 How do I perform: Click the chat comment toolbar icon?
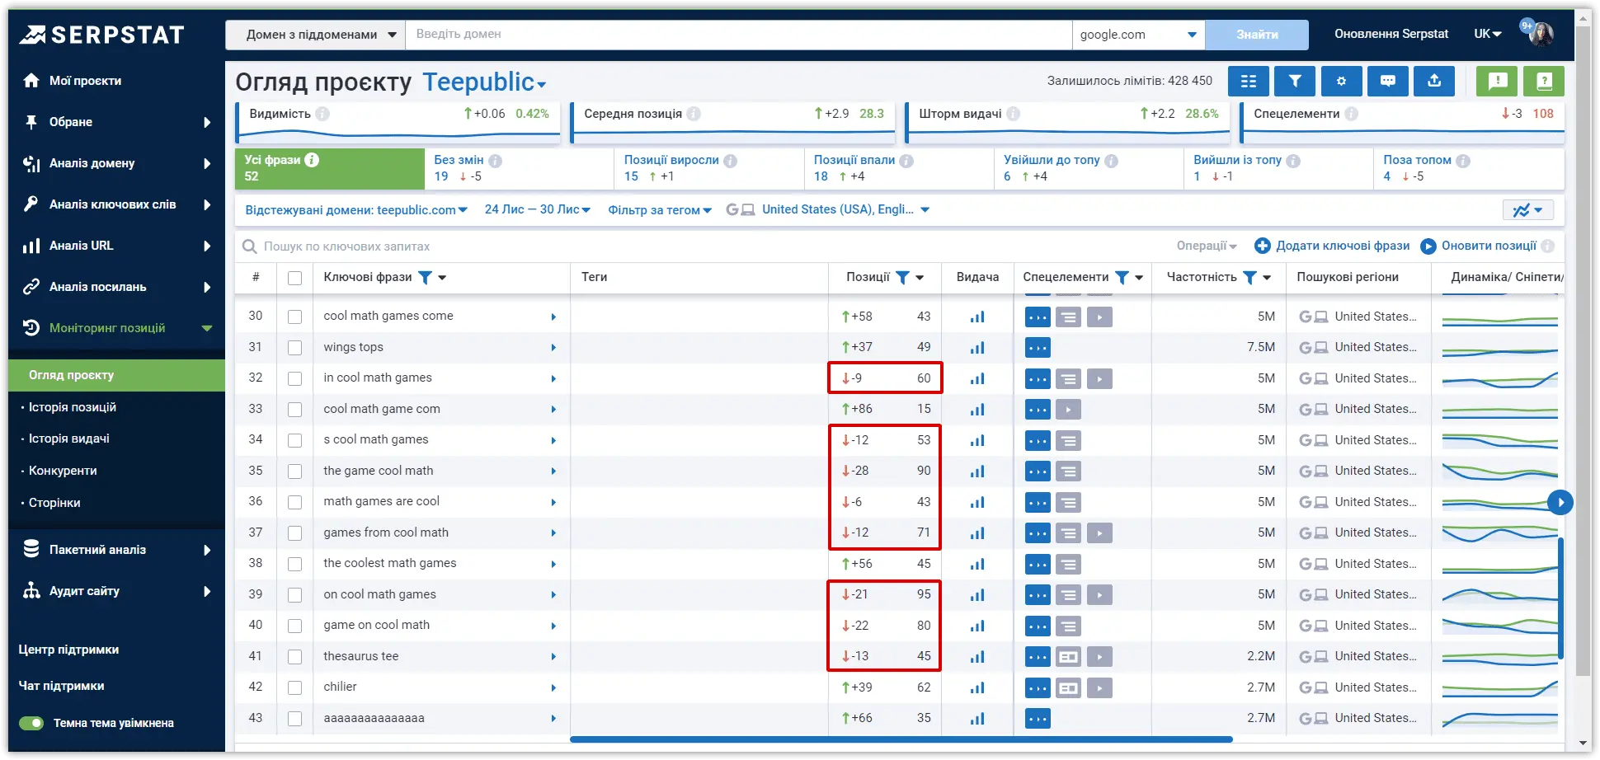click(1388, 81)
